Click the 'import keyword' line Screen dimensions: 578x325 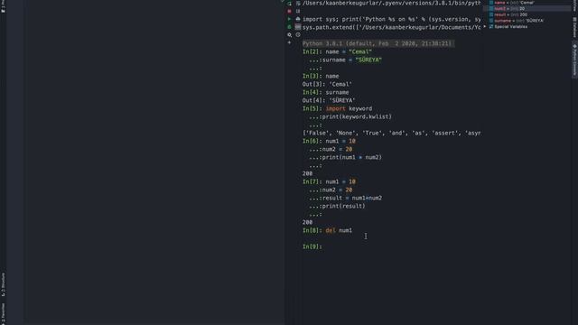(337, 108)
